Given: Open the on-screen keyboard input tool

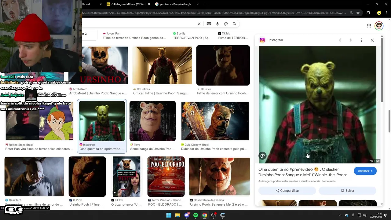Looking at the screenshot, I should point(209,24).
